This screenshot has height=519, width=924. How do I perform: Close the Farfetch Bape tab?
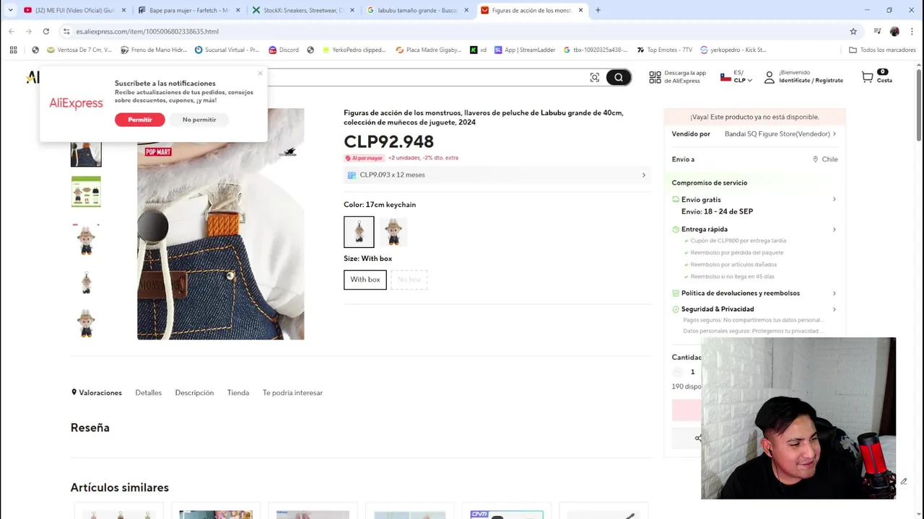237,10
